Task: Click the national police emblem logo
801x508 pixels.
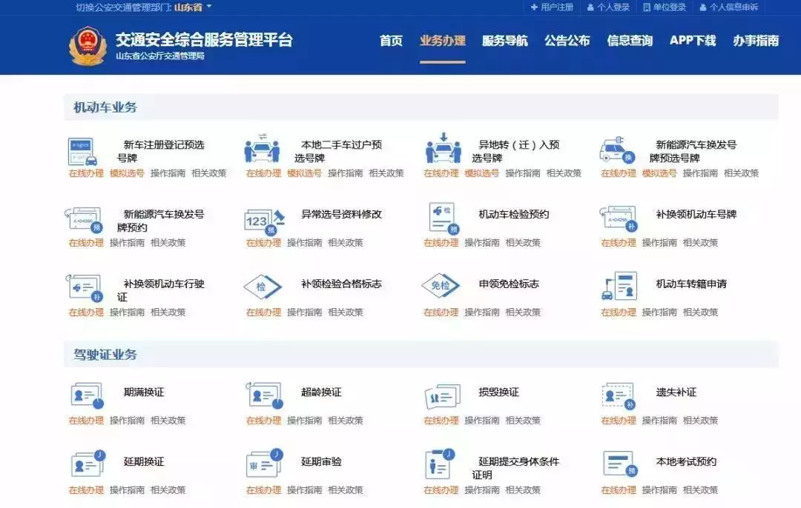Action: pos(88,46)
